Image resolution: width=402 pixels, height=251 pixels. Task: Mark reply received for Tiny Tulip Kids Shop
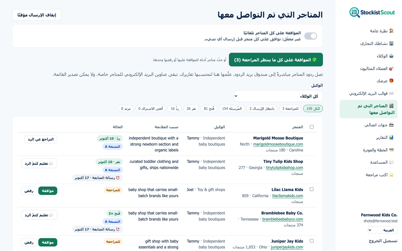39,163
